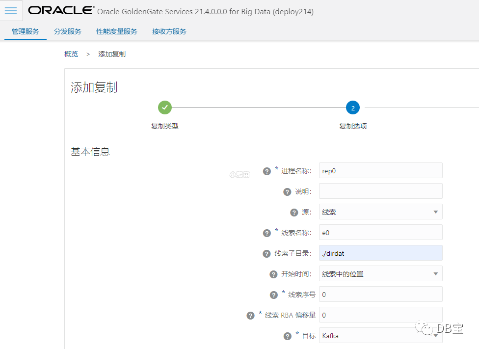Click the 复制类型 step label
This screenshot has height=349, width=479.
point(165,126)
